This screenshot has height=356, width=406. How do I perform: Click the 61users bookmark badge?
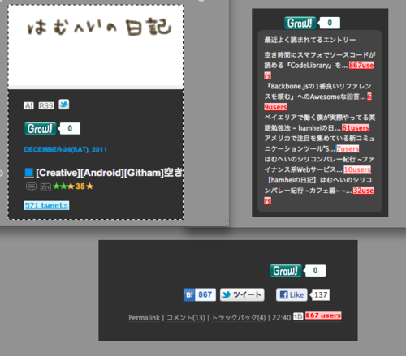coord(356,128)
